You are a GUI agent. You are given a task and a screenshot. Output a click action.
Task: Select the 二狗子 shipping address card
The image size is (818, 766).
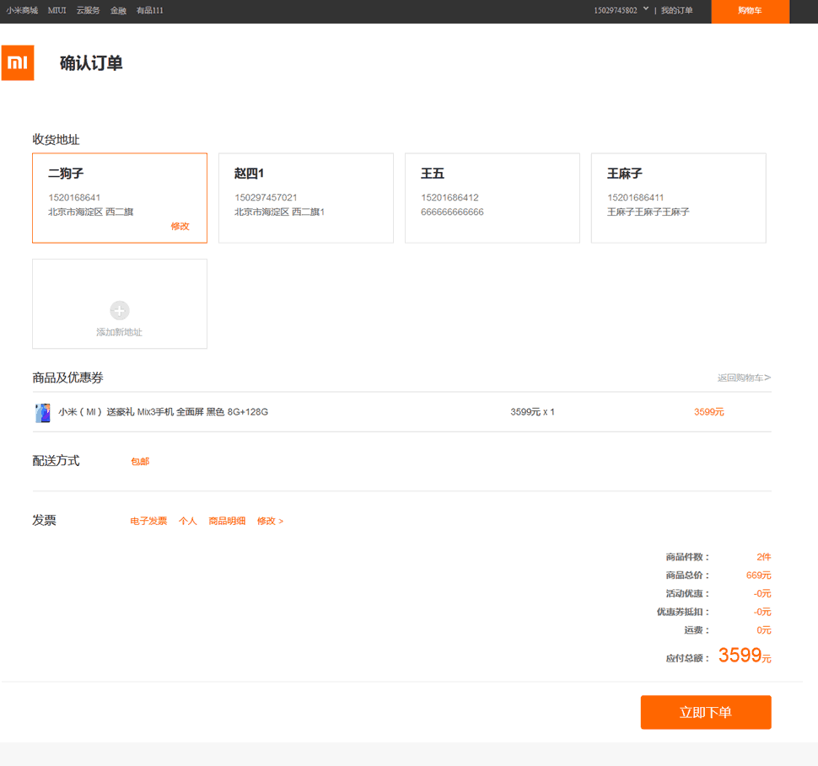(120, 198)
